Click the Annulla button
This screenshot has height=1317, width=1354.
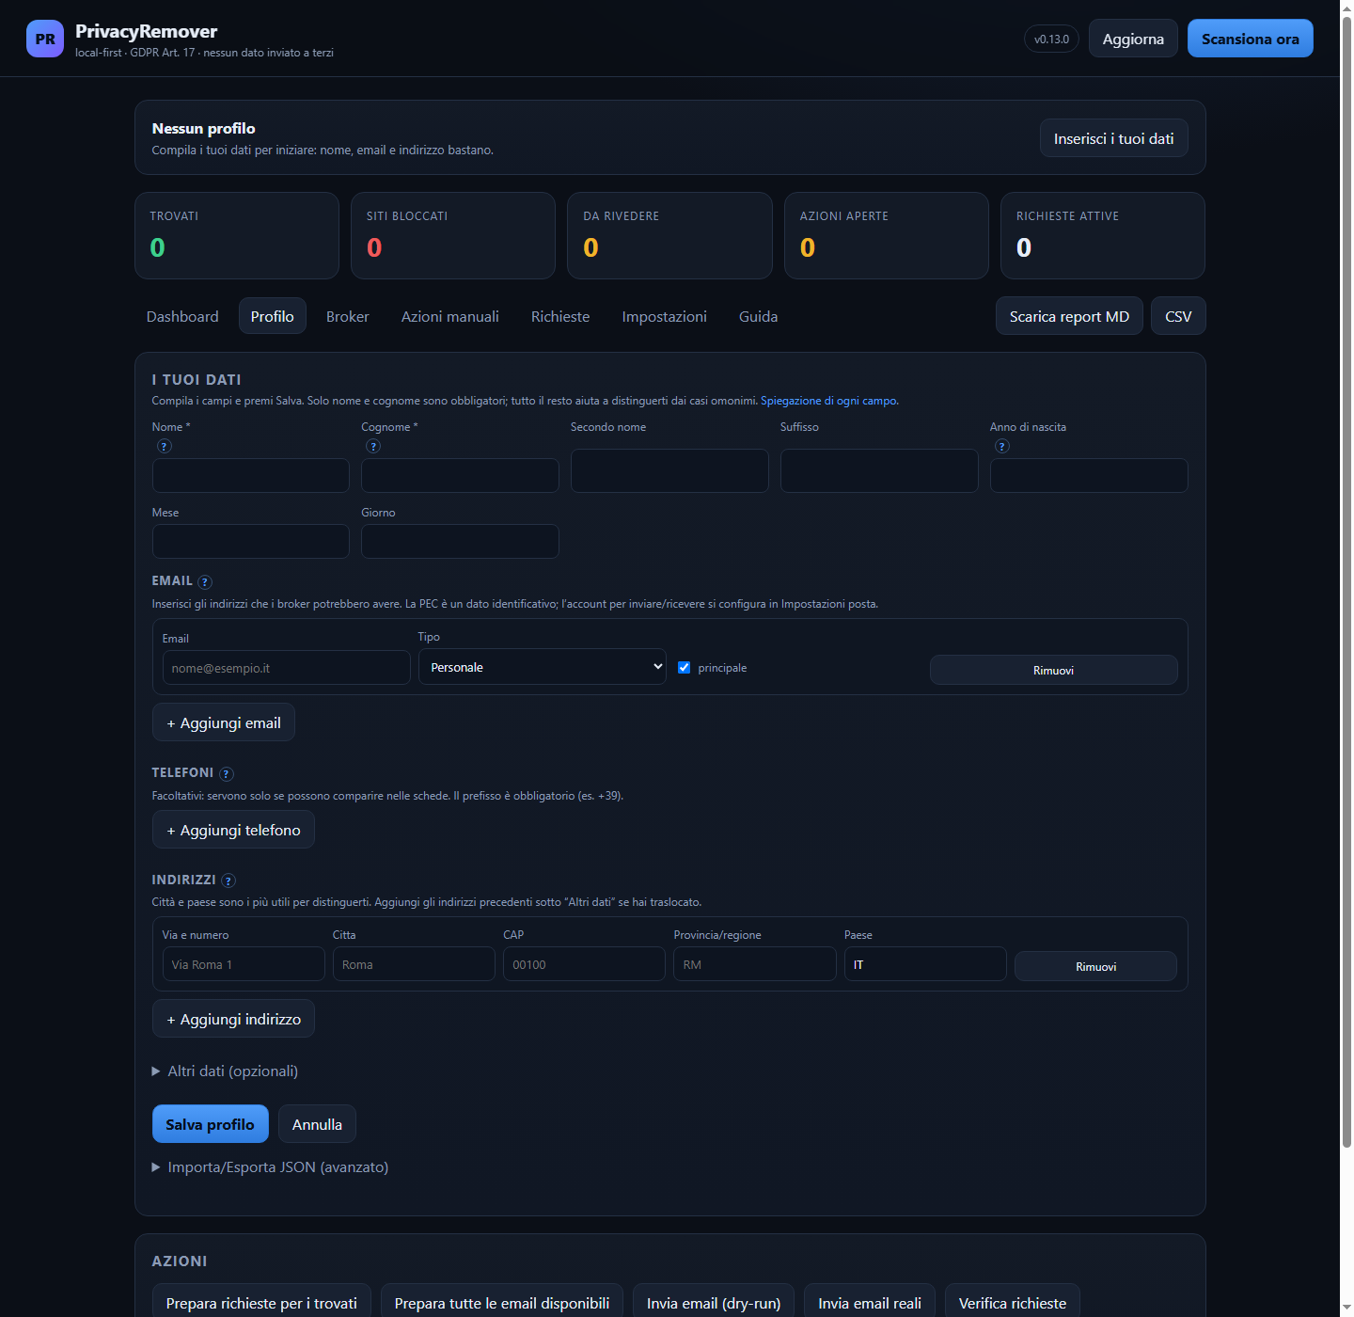(317, 1124)
